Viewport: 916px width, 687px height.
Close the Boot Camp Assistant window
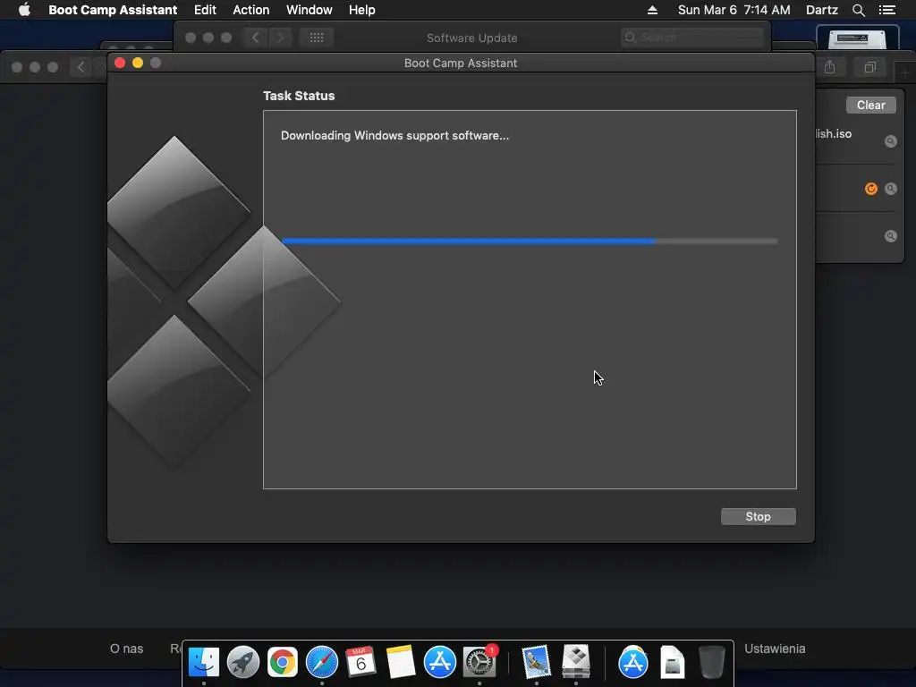point(120,63)
